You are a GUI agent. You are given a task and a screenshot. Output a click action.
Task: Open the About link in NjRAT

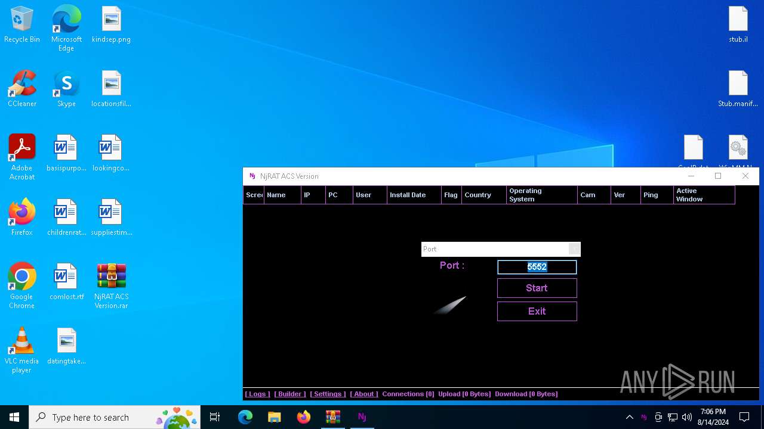click(364, 394)
